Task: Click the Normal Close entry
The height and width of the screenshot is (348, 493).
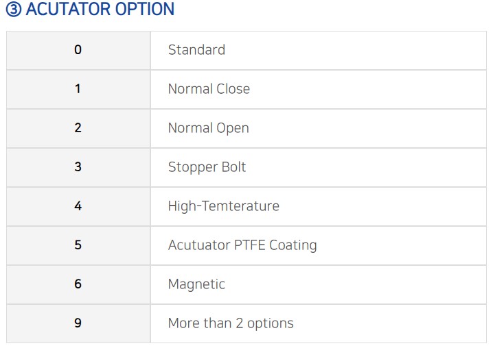Action: [209, 89]
